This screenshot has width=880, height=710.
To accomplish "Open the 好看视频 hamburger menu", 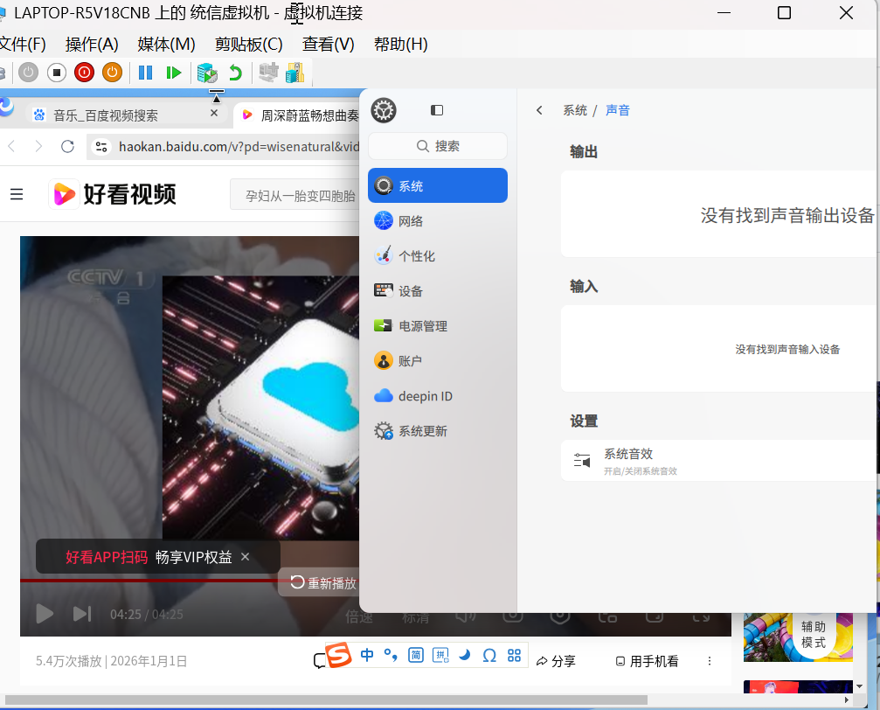I will tap(17, 194).
